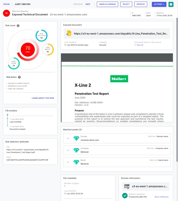Go to Next alert

[88, 4]
